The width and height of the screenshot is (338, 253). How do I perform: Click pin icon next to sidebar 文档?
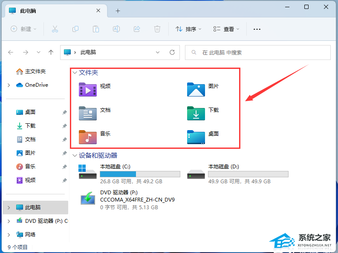[x=64, y=139]
